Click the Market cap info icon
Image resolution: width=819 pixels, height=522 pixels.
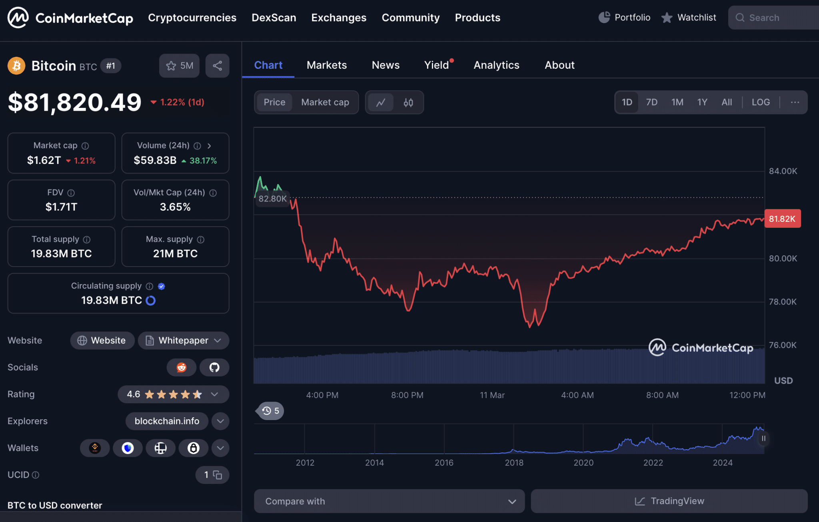(x=85, y=146)
